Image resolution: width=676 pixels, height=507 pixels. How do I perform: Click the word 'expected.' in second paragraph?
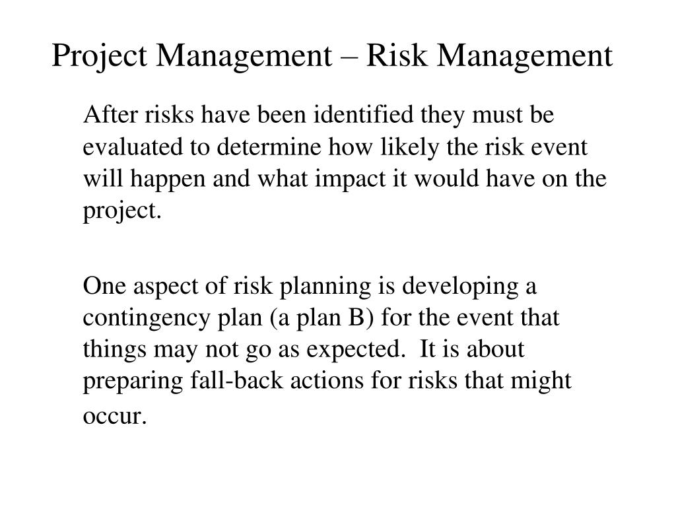tap(356, 350)
